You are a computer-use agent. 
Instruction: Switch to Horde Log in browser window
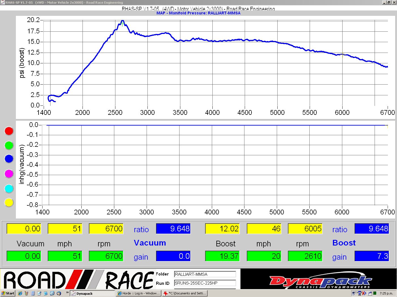[x=139, y=293]
